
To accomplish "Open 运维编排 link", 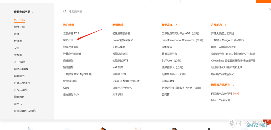I will [167, 47].
